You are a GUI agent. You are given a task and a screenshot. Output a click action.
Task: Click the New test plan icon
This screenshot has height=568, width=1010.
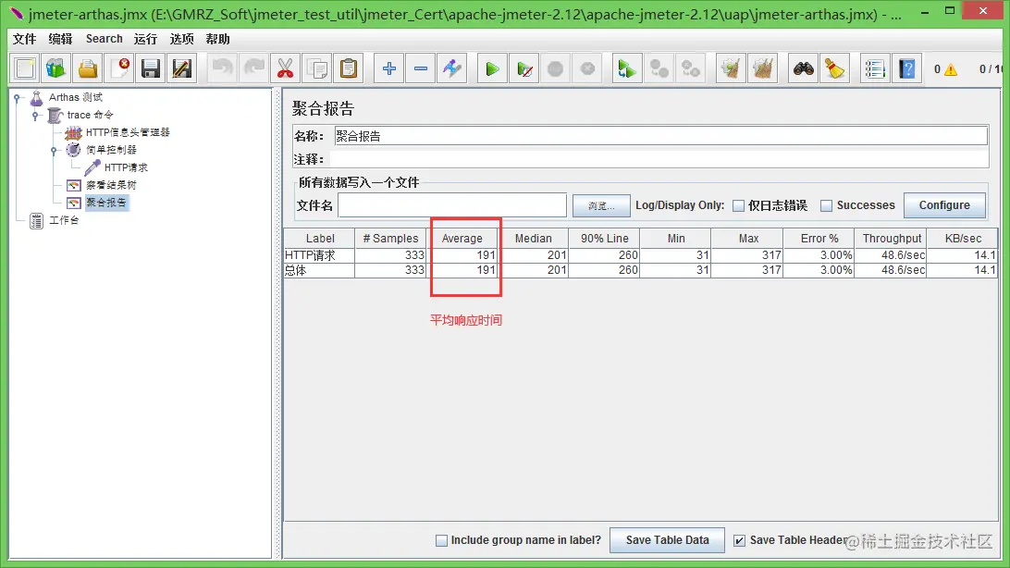(x=24, y=68)
